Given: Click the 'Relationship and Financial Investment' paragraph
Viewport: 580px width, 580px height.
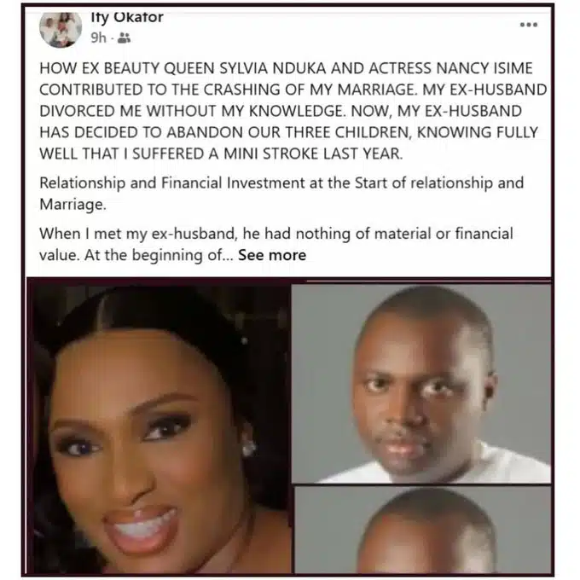Looking at the screenshot, I should pos(281,193).
